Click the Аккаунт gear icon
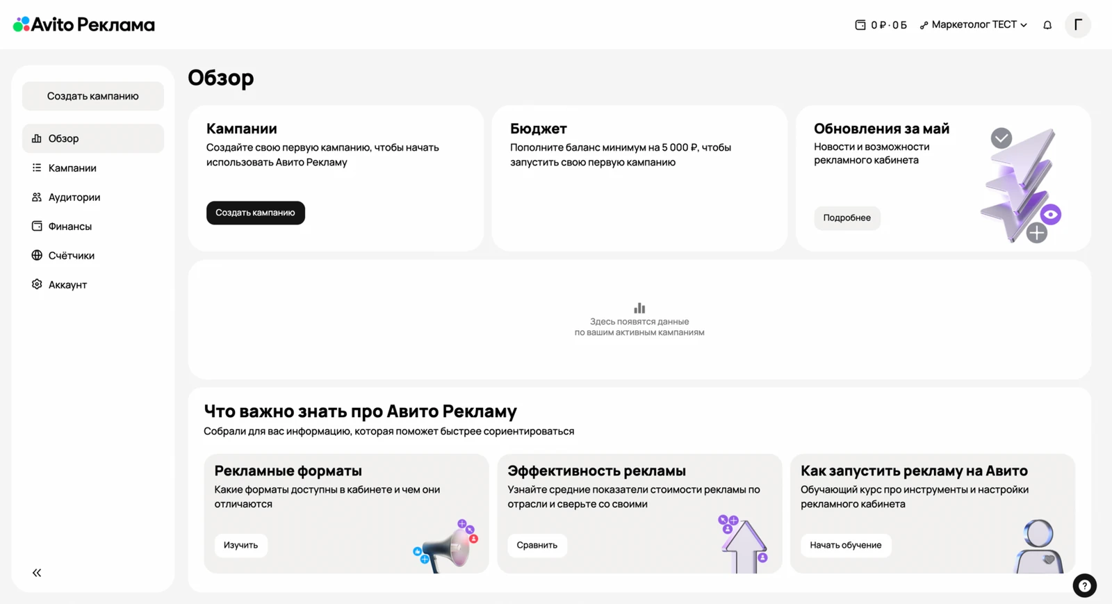 point(37,284)
